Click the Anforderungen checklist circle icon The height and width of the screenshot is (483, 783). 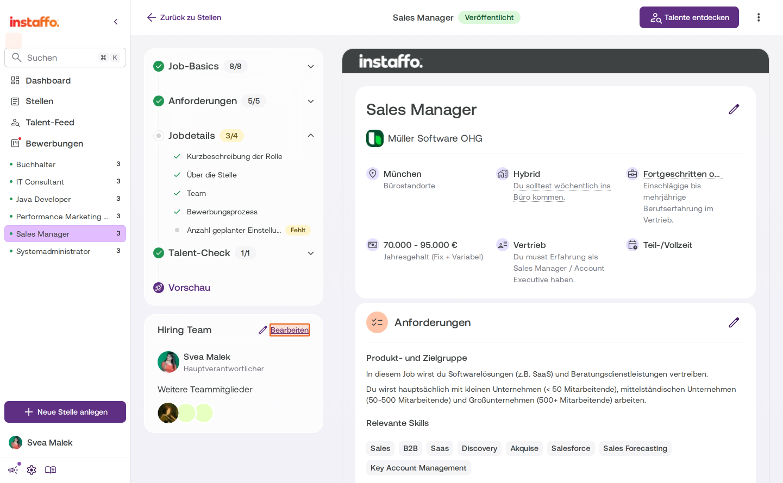click(x=377, y=322)
